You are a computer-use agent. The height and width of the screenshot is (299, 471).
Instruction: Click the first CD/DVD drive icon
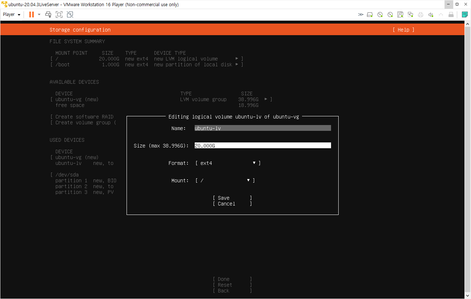(380, 14)
